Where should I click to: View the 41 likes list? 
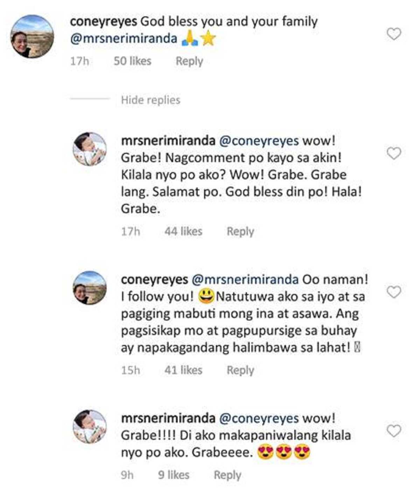(x=183, y=370)
